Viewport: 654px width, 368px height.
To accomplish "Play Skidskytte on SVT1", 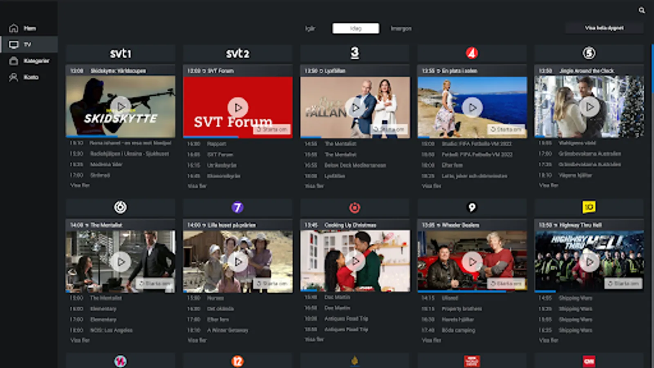I will click(x=121, y=107).
